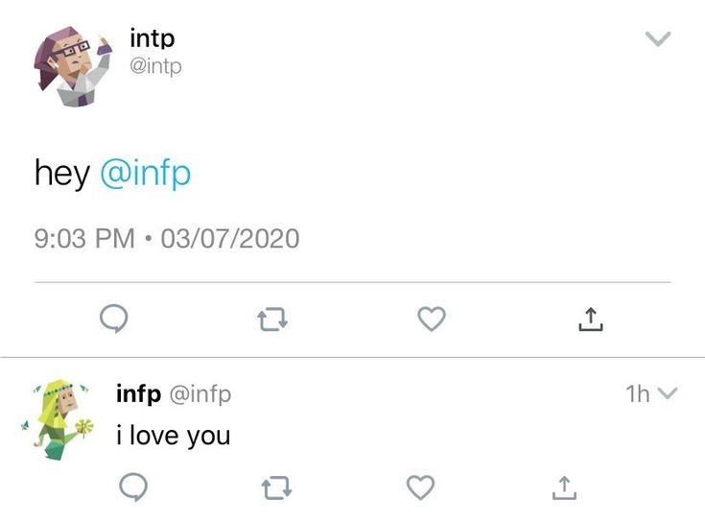Click the intp display name
705x522 pixels.
153,39
